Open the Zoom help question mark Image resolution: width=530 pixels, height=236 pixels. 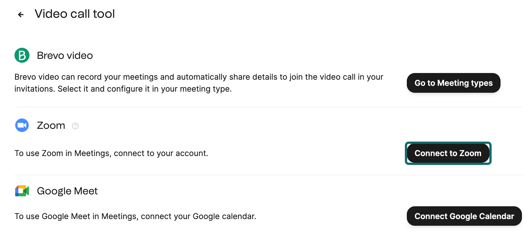pos(75,126)
